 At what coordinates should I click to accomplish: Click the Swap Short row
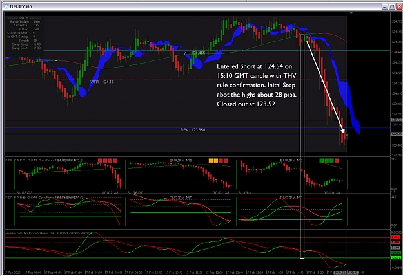26,48
